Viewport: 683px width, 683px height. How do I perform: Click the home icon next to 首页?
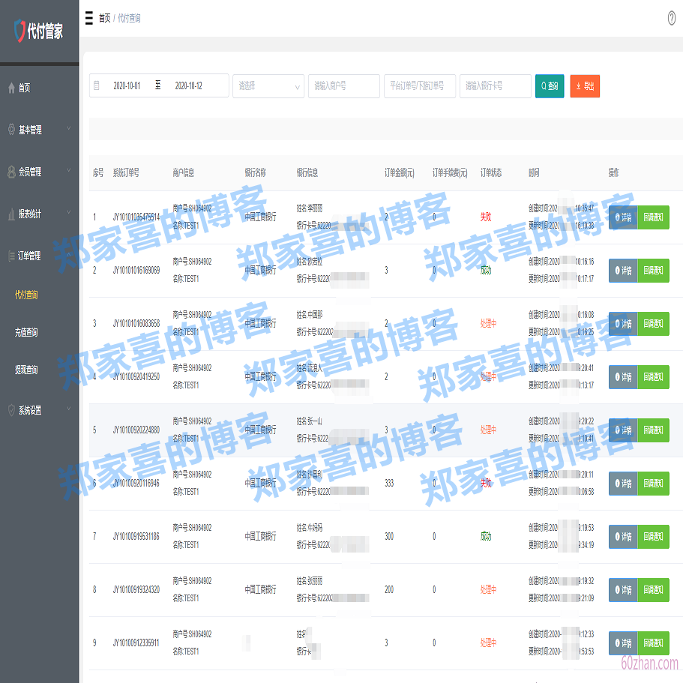click(10, 87)
